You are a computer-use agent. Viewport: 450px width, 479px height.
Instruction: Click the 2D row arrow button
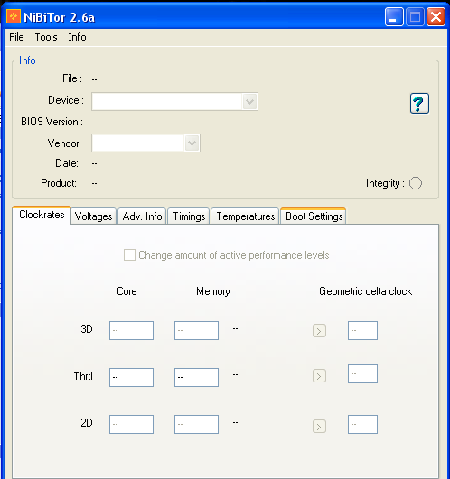(319, 426)
